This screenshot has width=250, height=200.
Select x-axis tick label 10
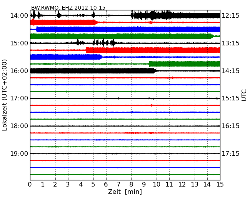coord(157,184)
